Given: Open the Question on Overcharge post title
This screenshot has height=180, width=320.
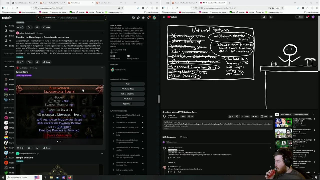Looking at the screenshot, I should [42, 37].
